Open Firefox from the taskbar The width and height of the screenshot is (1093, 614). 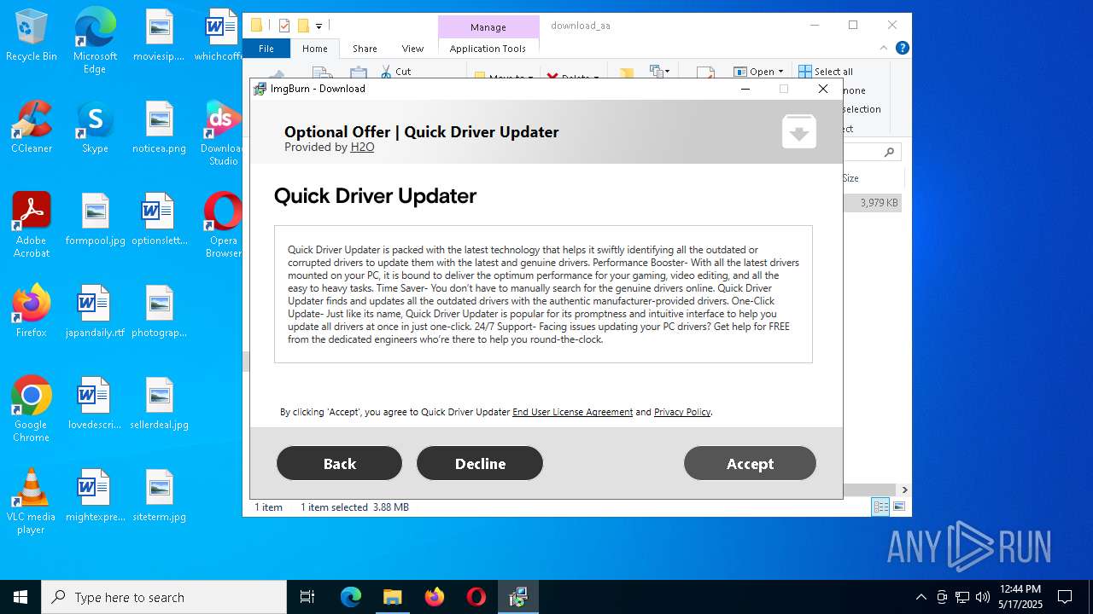point(435,597)
